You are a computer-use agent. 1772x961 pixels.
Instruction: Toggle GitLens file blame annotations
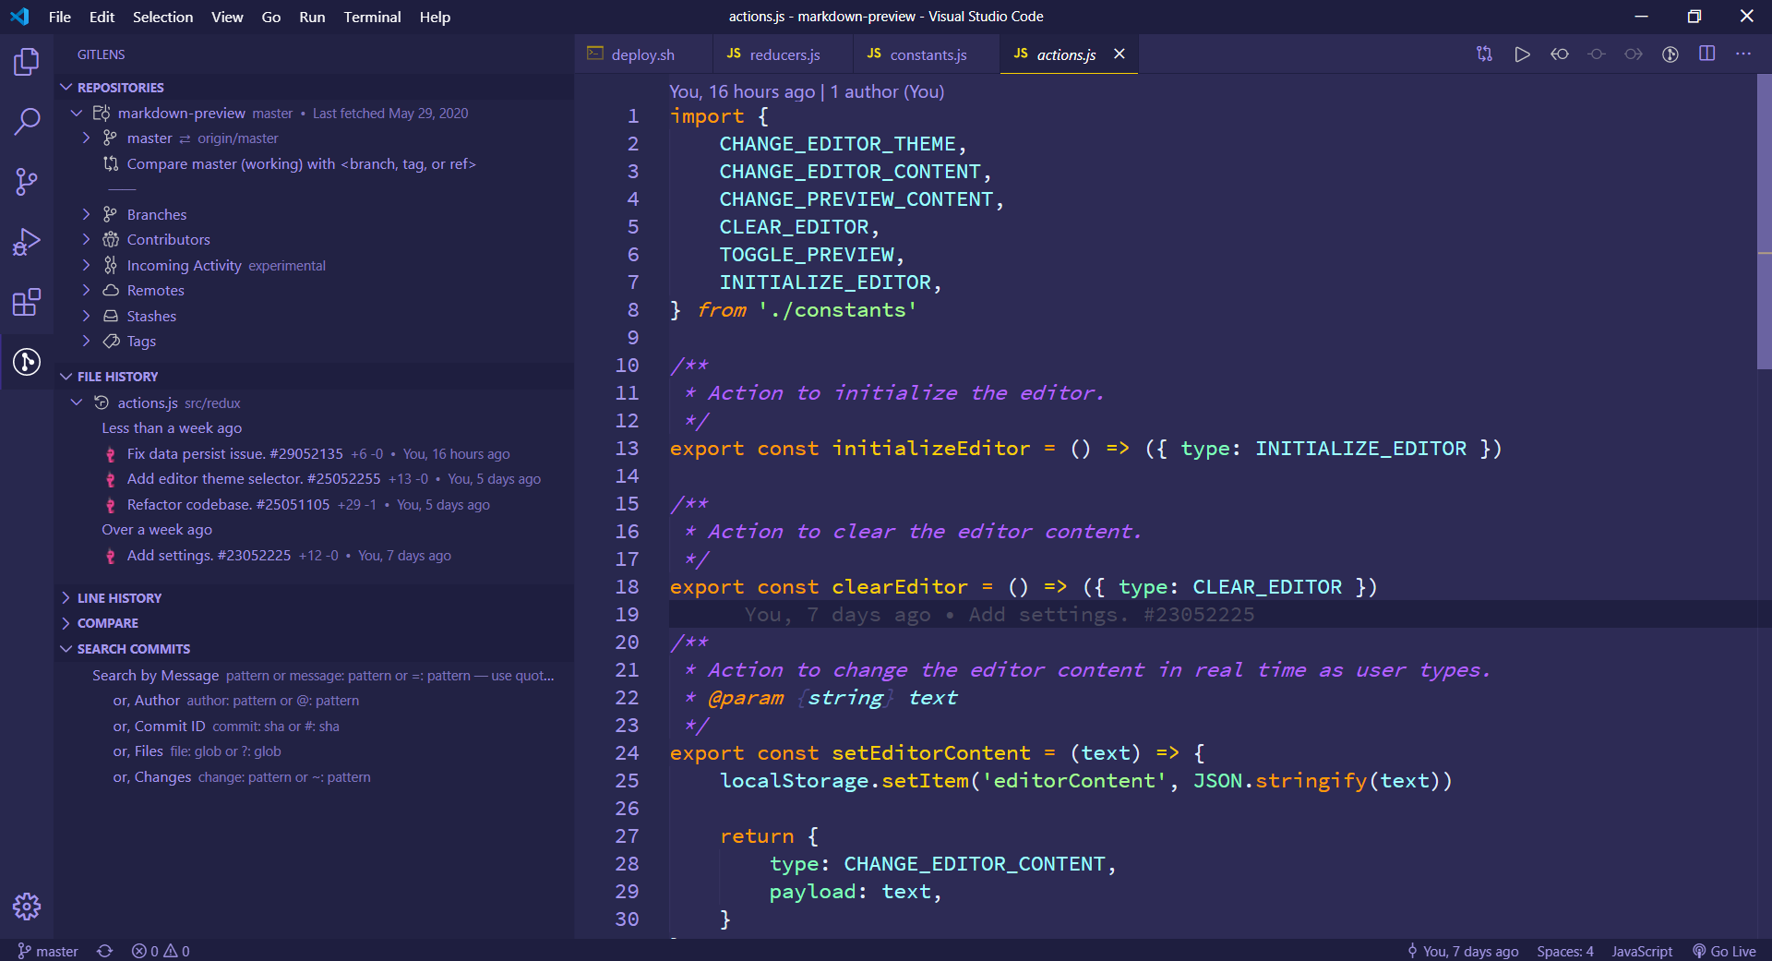tap(1670, 54)
